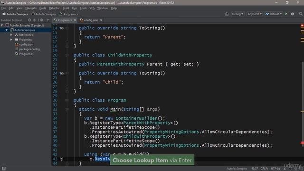Click the lightbulb quick-fix icon on line 43
Image resolution: width=304 pixels, height=171 pixels.
pos(61,159)
